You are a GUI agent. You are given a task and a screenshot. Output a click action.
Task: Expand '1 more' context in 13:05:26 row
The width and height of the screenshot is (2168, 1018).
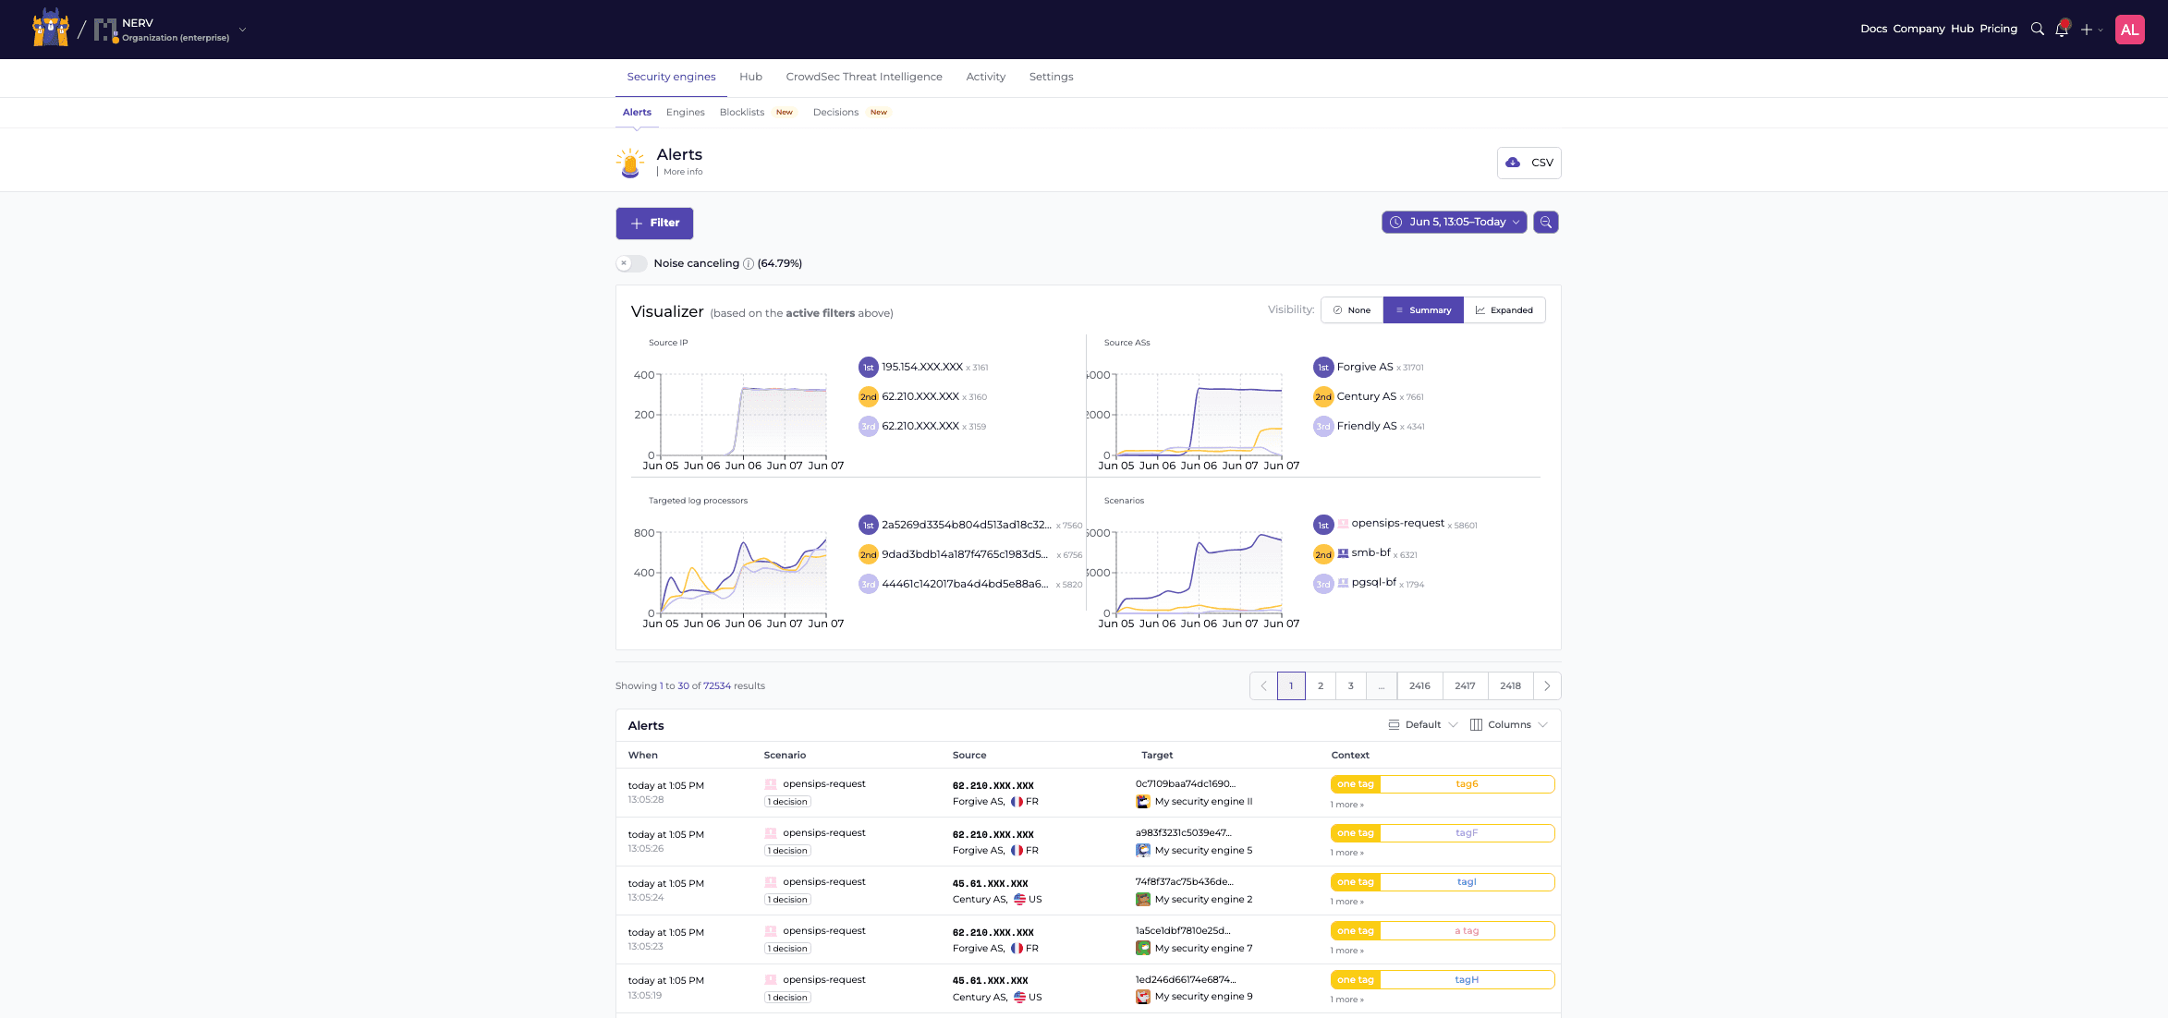[x=1346, y=853]
